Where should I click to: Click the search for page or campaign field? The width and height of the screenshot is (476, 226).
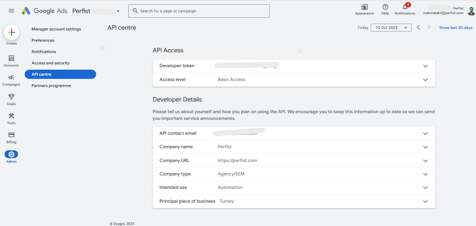coord(199,11)
